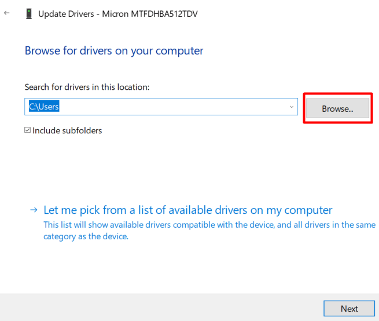Toggle the Include subfolders checkbox
This screenshot has height=321, width=379.
pos(27,130)
